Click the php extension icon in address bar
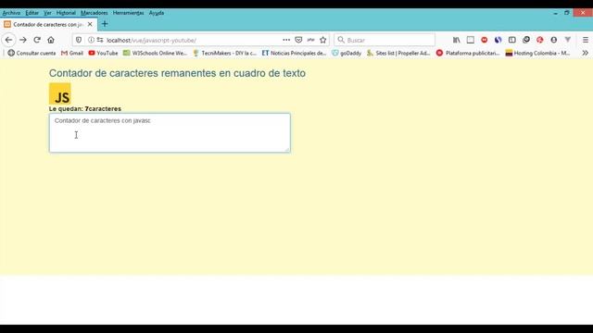The image size is (593, 333). click(311, 40)
